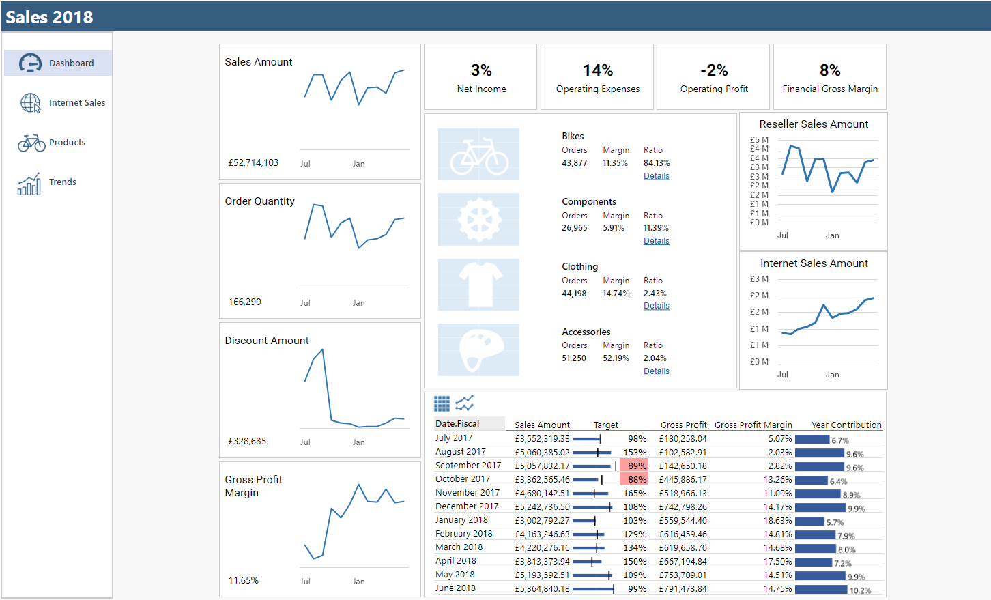991x600 pixels.
Task: Open Details link for Accessories
Action: (656, 371)
